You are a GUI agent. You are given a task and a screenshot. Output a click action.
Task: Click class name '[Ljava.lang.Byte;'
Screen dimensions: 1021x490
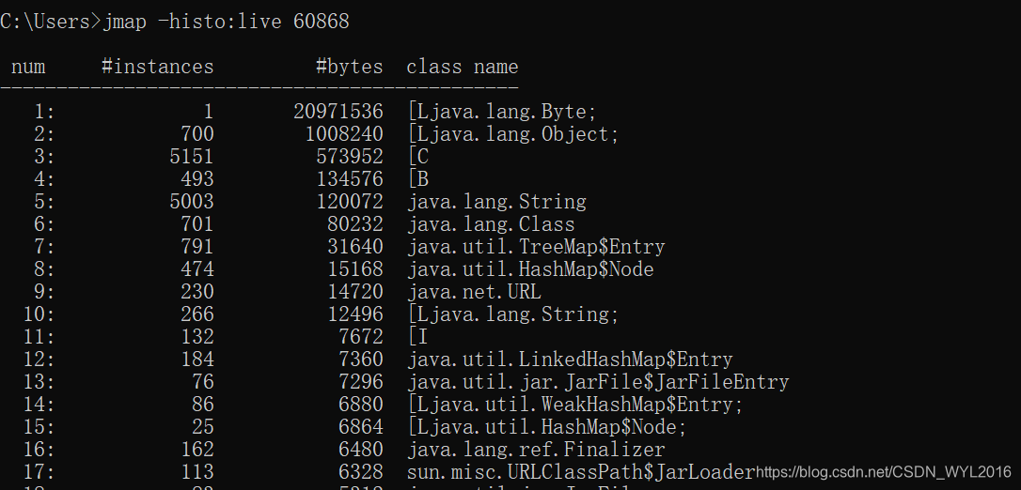[502, 112]
